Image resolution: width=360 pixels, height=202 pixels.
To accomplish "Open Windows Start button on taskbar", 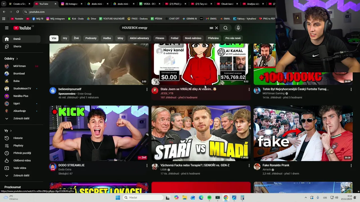I will (118, 198).
